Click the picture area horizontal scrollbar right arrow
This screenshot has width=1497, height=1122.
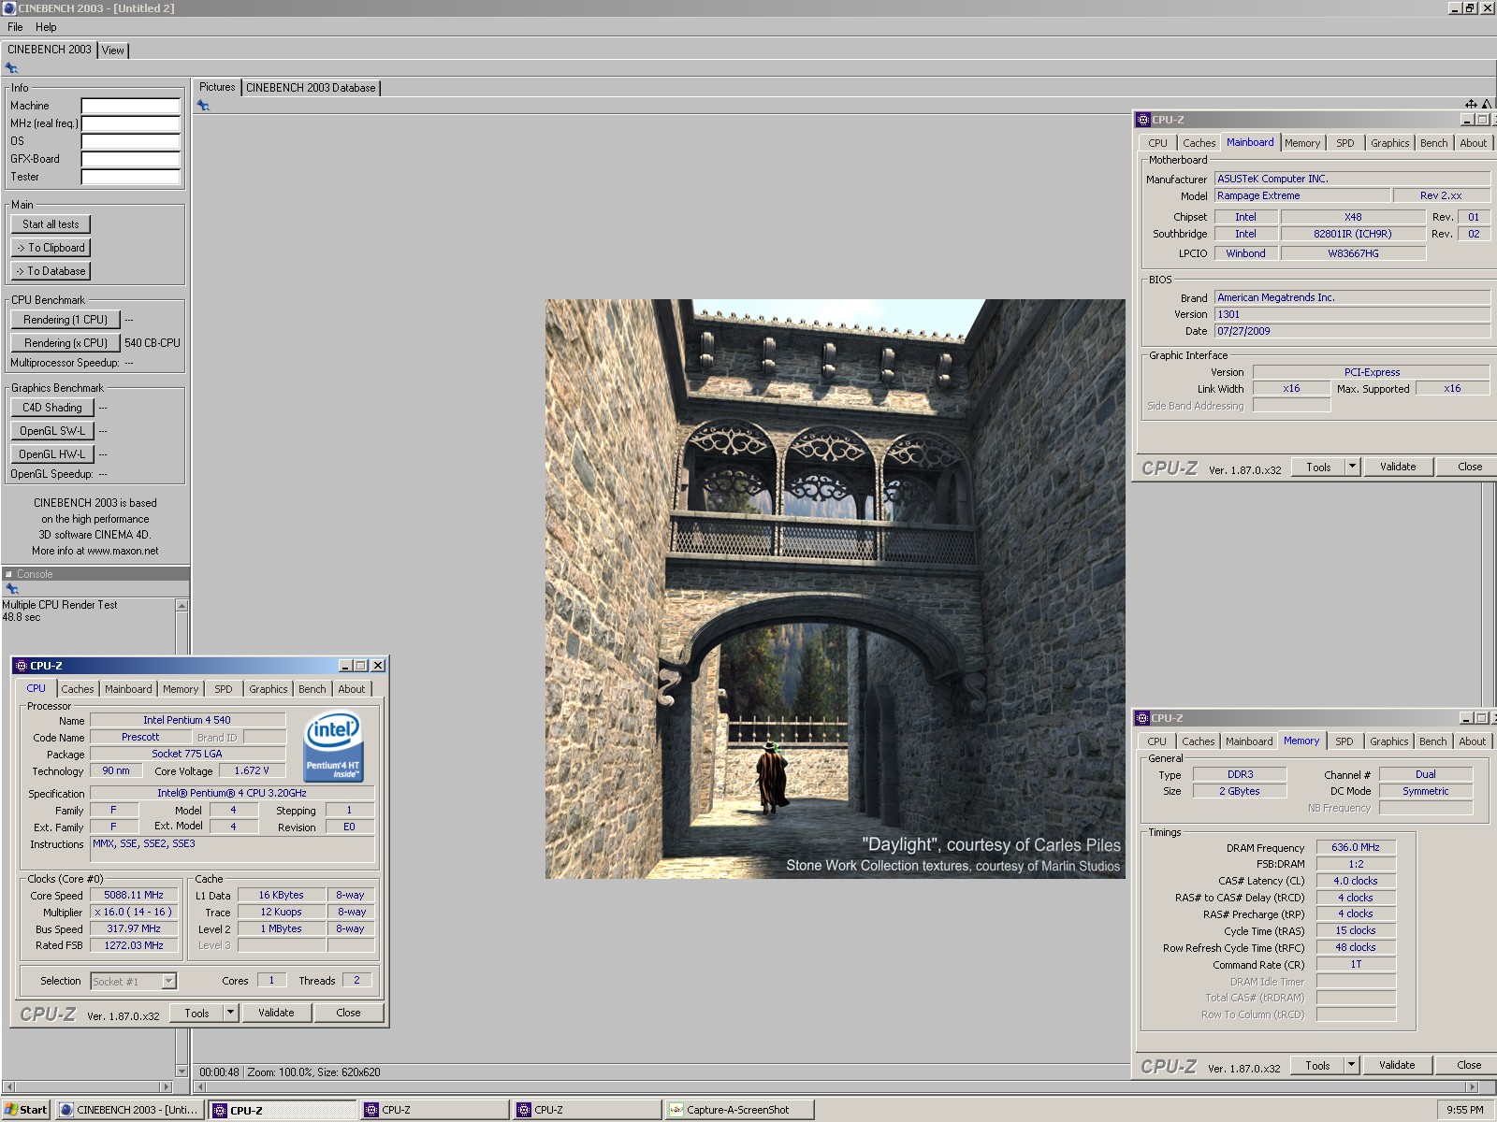point(1472,1087)
